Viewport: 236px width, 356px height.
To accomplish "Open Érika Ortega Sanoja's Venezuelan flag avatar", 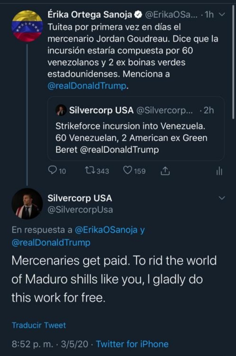I will coord(27,26).
